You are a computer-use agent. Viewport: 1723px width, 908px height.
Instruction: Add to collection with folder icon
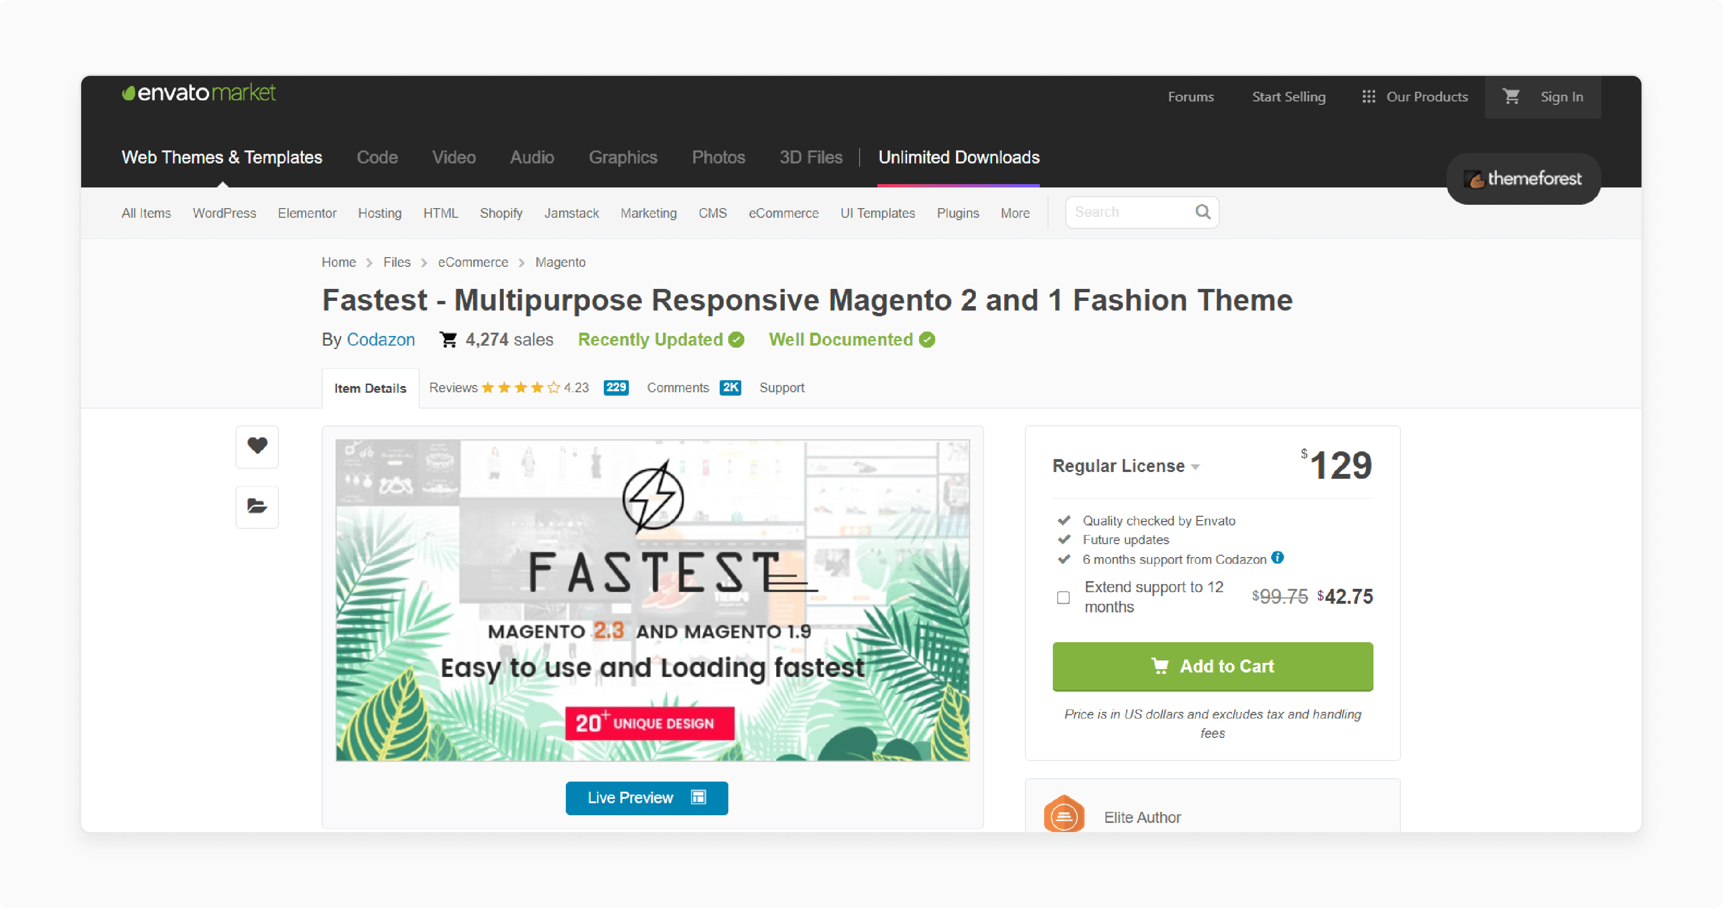[x=257, y=507]
